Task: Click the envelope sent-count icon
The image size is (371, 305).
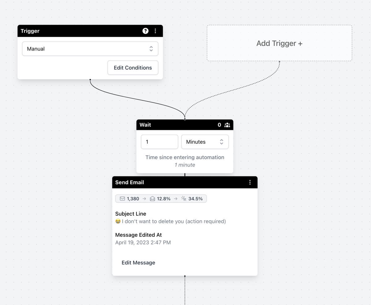Action: (x=122, y=199)
